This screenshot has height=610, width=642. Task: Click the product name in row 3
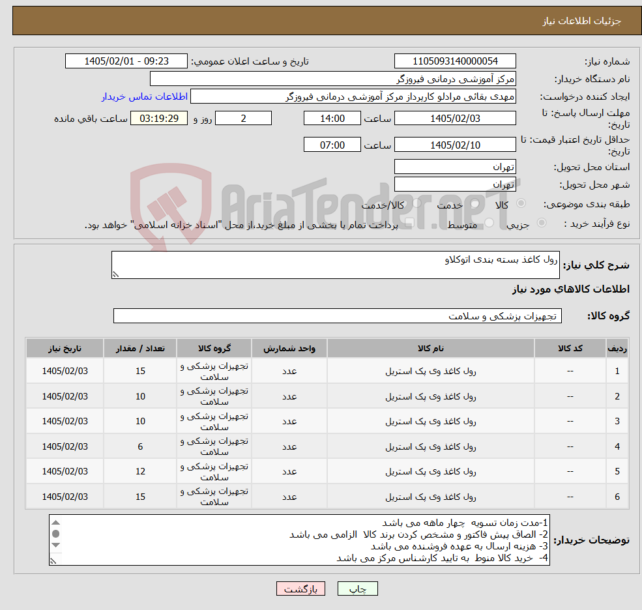tap(430, 421)
